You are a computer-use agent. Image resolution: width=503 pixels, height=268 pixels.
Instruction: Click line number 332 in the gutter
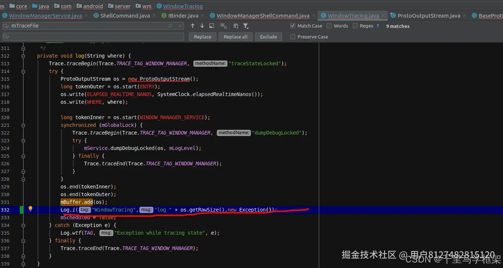(5, 210)
